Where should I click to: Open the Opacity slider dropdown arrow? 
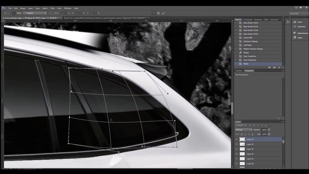point(269,130)
